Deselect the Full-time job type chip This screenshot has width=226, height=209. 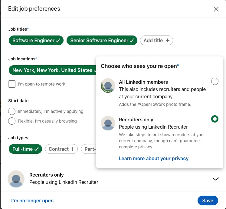coord(25,149)
